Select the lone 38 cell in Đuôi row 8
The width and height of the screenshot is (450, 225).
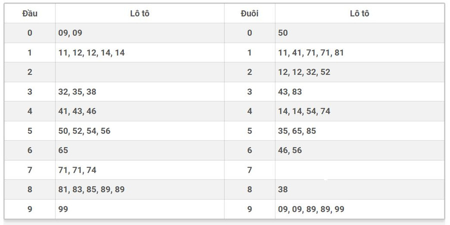pos(283,190)
